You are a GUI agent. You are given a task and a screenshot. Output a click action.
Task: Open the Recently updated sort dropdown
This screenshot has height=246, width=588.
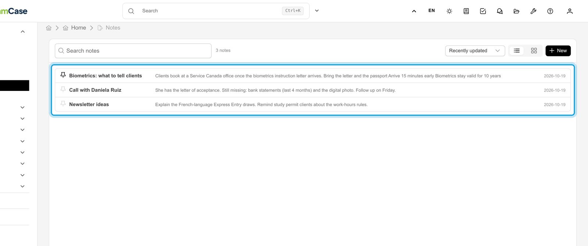(475, 51)
